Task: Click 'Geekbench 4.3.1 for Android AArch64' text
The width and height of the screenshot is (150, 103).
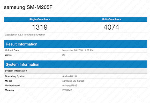Action: point(25,35)
